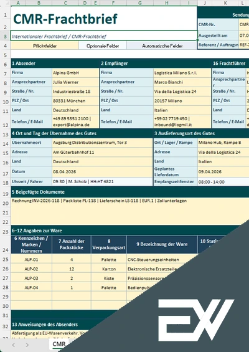Select column header B

39,3
